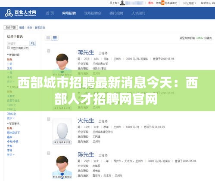Select 所有 under 学历要求

[x=9, y=128]
